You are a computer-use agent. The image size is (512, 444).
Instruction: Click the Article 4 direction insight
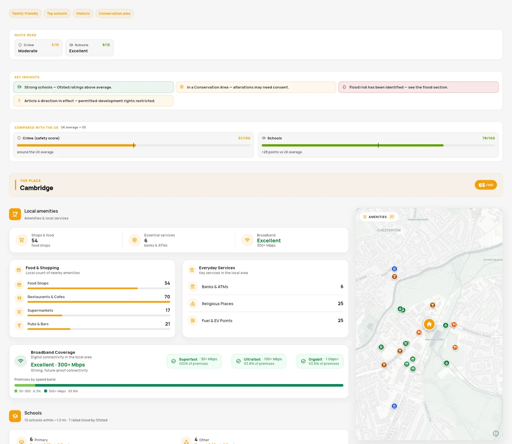(x=94, y=101)
